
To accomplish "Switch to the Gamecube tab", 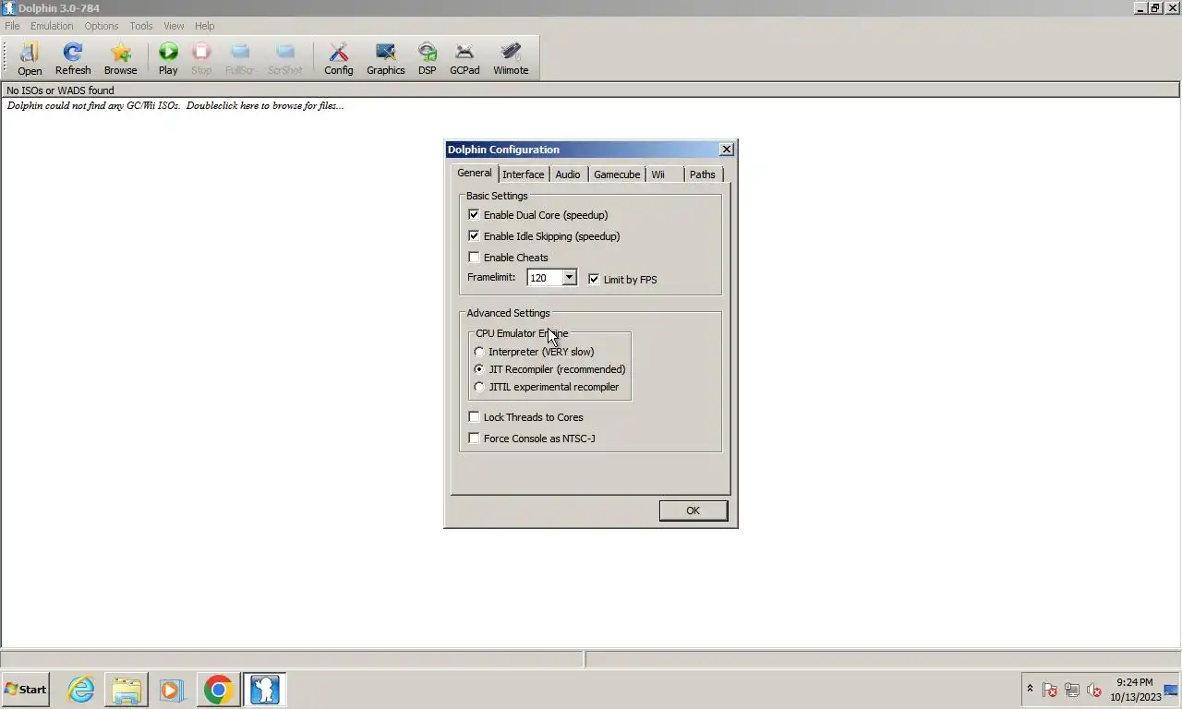I will [617, 174].
